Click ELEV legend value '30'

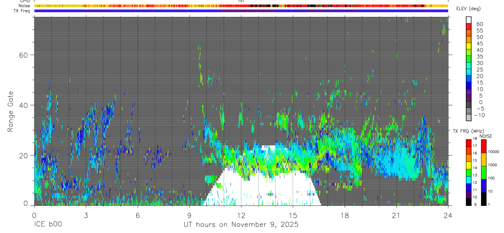479,63
